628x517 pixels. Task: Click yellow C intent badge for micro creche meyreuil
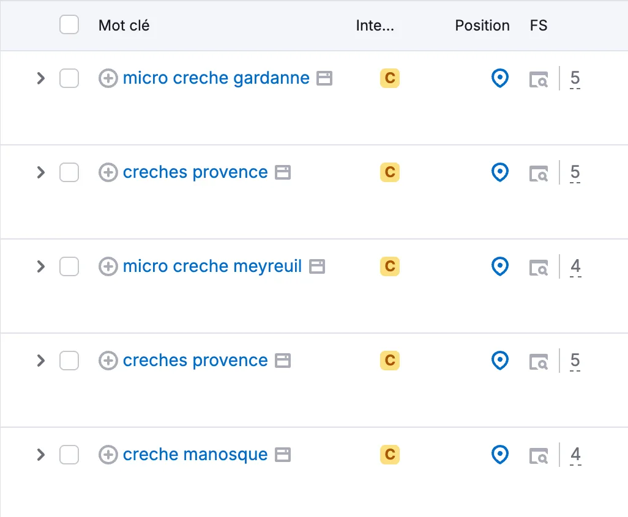(x=389, y=266)
